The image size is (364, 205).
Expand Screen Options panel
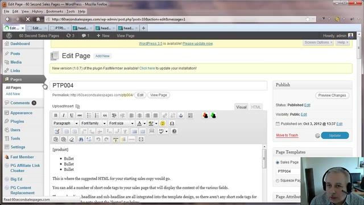(x=318, y=43)
